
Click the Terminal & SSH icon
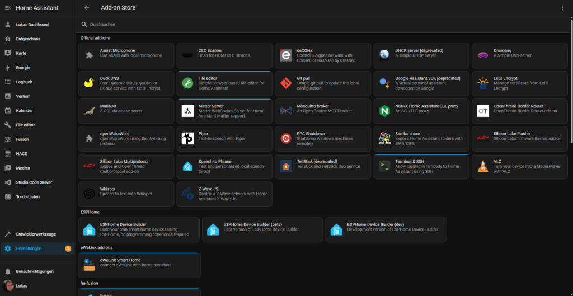(384, 166)
